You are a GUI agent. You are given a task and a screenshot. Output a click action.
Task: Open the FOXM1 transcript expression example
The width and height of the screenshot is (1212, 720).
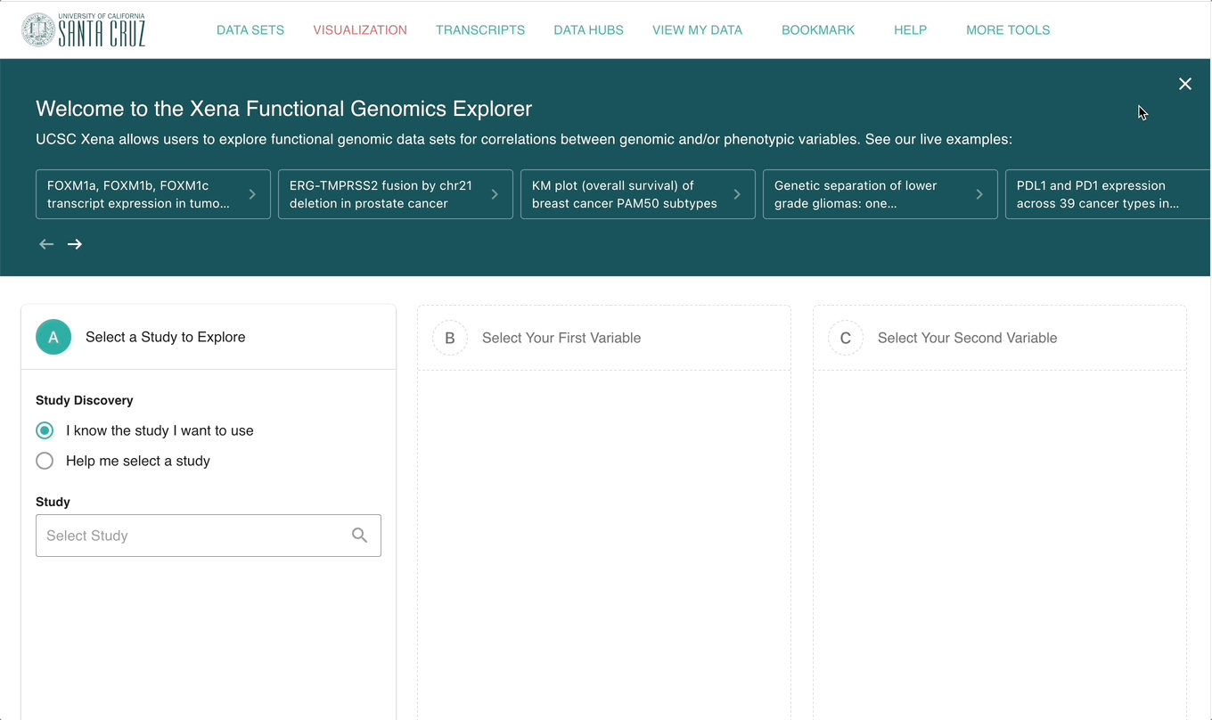coord(152,194)
